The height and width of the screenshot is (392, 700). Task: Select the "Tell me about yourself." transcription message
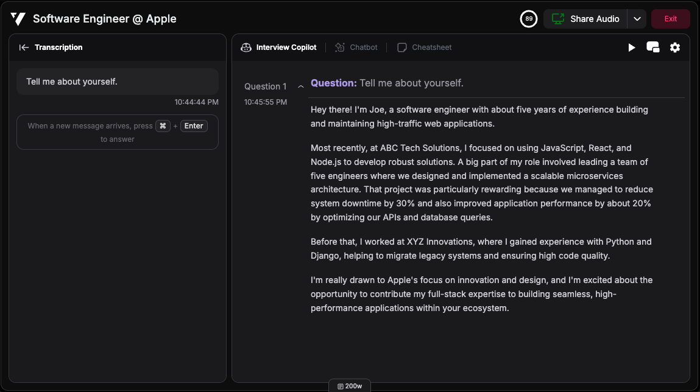click(x=118, y=82)
